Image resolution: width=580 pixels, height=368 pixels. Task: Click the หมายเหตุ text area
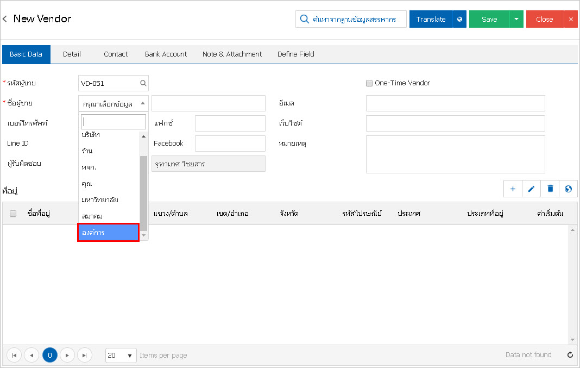click(x=455, y=154)
